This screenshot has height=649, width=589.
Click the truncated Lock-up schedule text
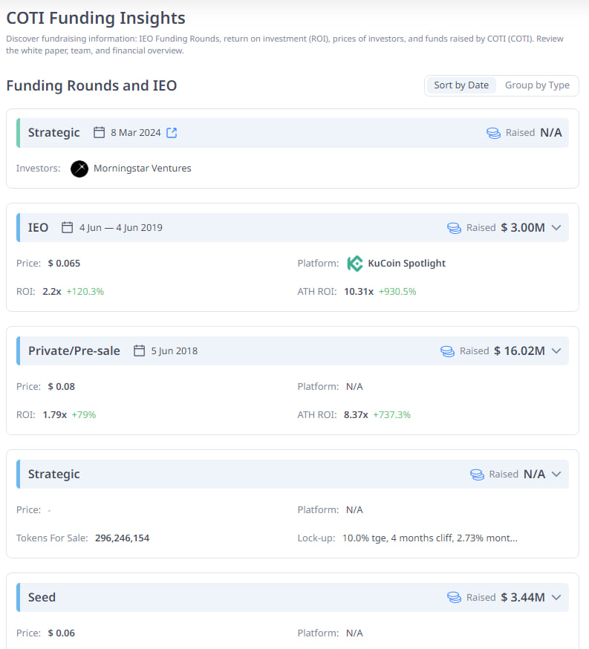pos(429,538)
